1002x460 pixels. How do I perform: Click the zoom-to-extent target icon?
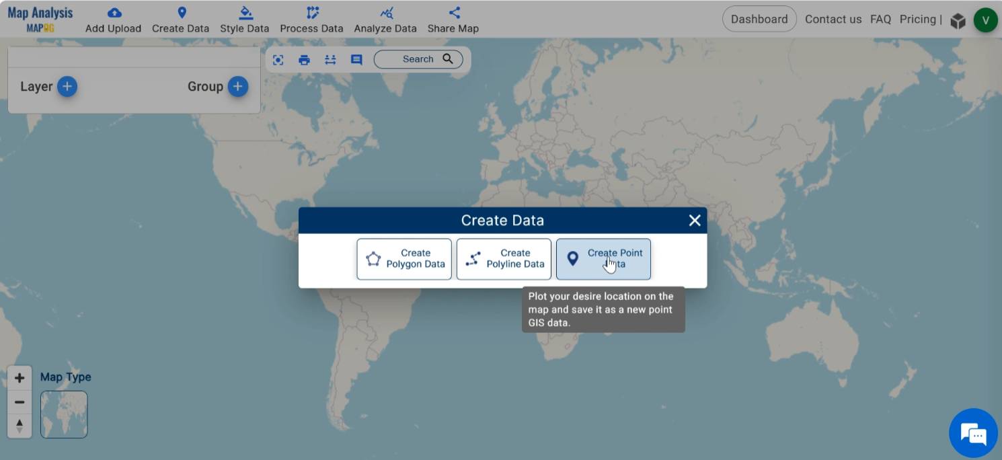click(278, 60)
